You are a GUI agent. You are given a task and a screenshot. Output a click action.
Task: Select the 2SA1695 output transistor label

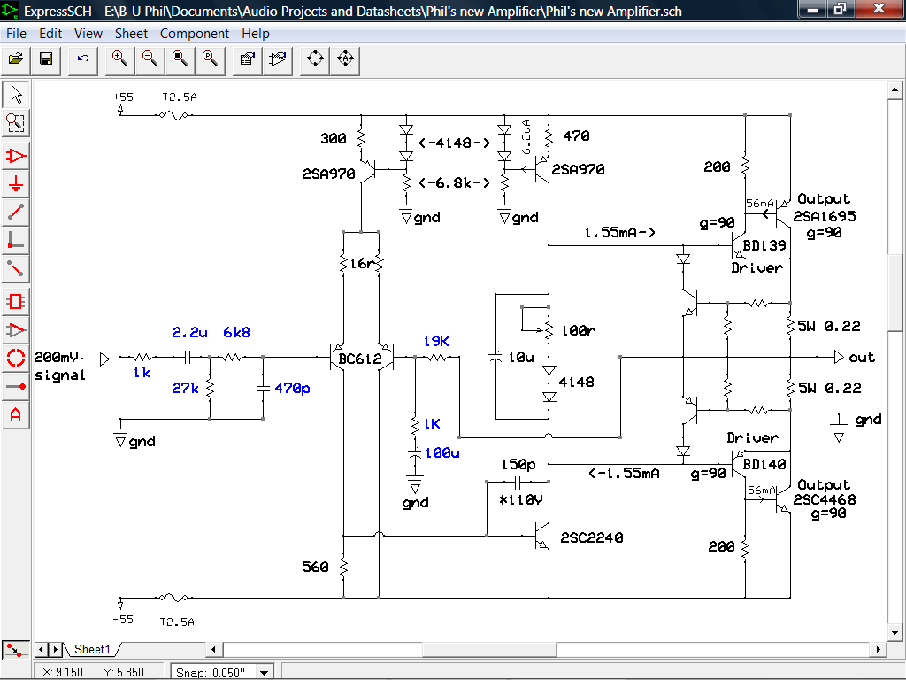(824, 216)
